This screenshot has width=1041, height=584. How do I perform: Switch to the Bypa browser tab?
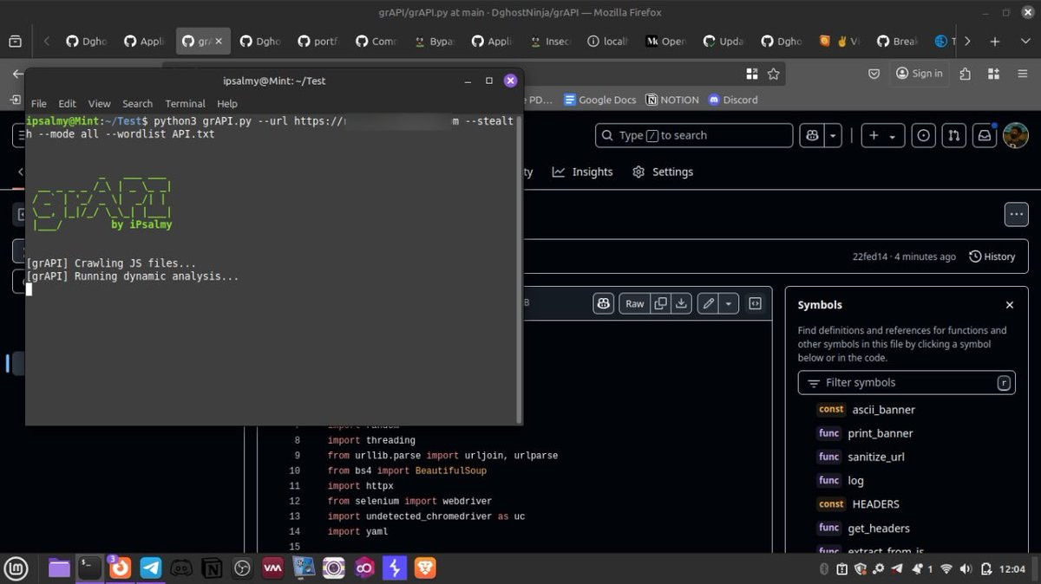coord(433,41)
